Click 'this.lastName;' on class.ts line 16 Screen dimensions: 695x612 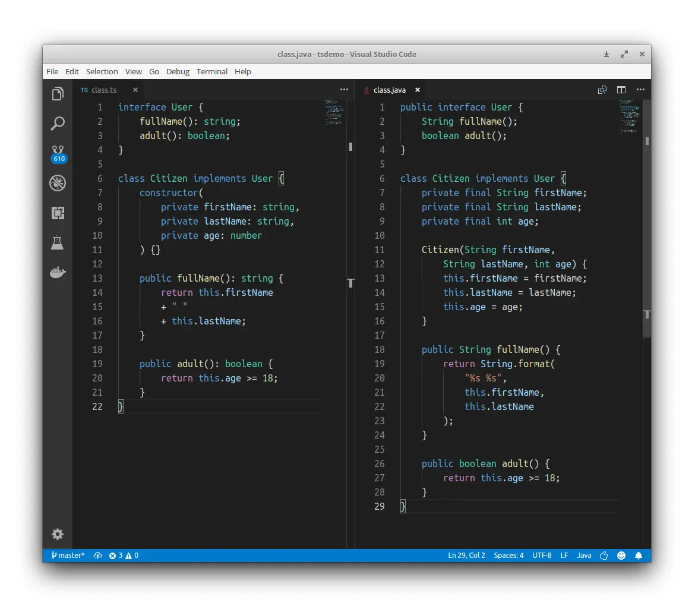point(208,321)
